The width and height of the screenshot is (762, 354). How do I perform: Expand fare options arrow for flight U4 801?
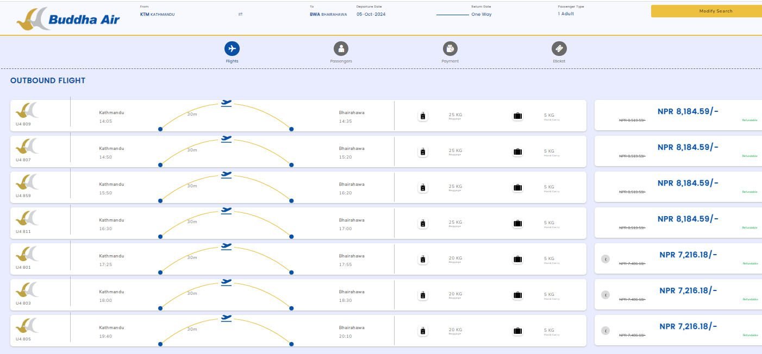pyautogui.click(x=605, y=259)
